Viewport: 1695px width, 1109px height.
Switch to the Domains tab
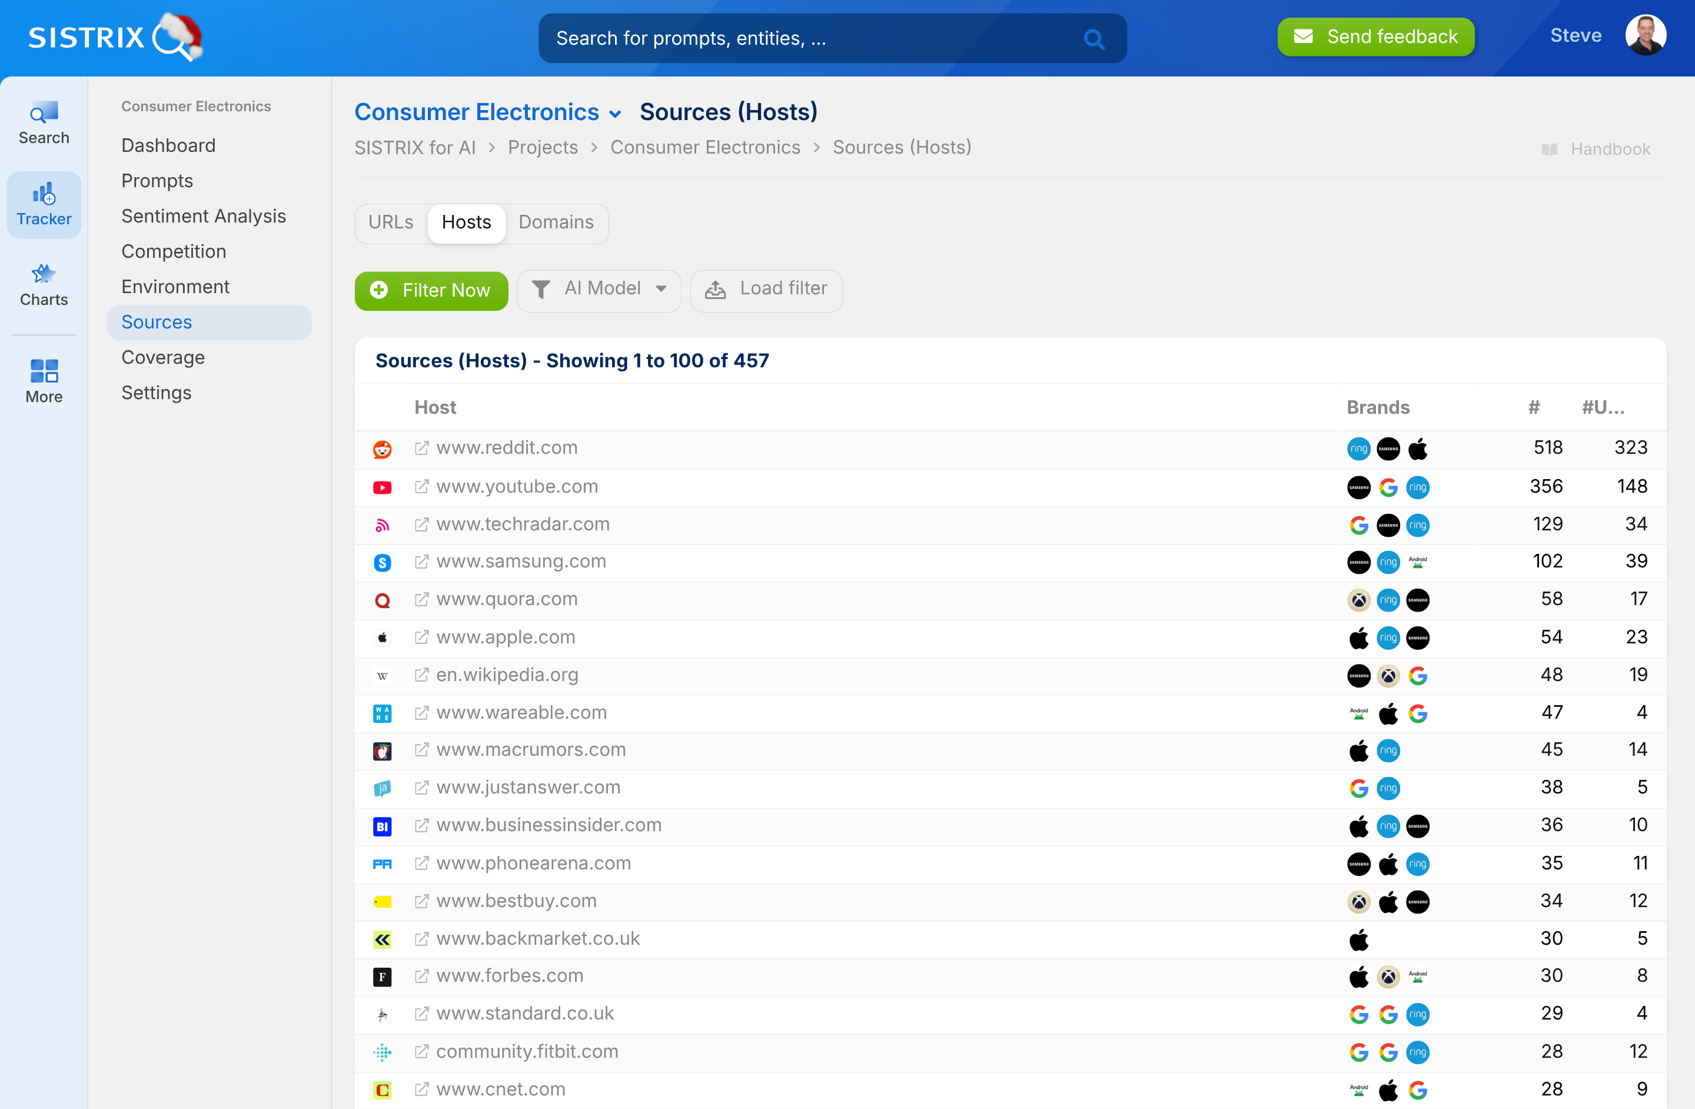coord(556,223)
